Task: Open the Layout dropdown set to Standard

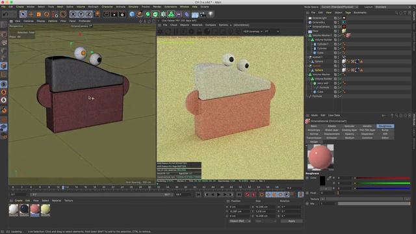Action: click(x=393, y=7)
